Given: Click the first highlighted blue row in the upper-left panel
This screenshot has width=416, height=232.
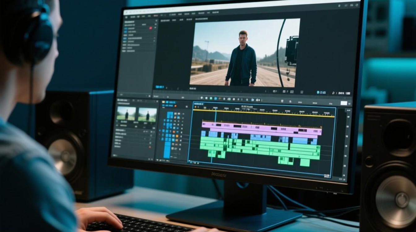Looking at the screenshot, I should (126, 28).
